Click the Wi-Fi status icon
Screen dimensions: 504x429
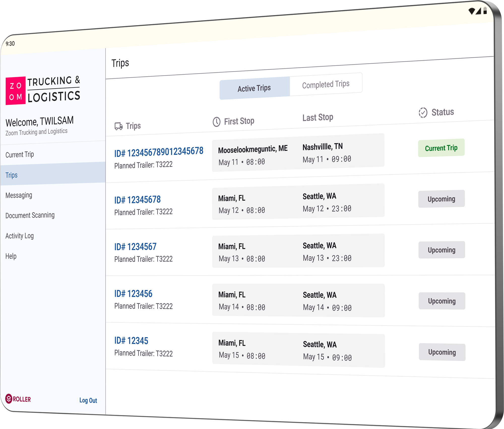471,11
